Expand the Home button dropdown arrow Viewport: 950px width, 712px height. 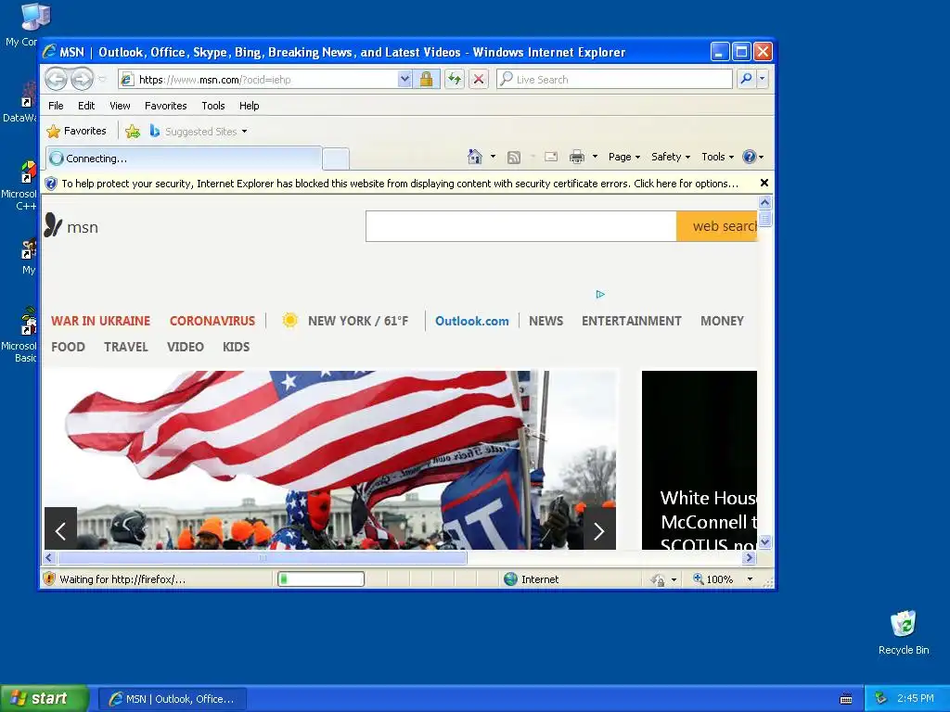coord(494,157)
